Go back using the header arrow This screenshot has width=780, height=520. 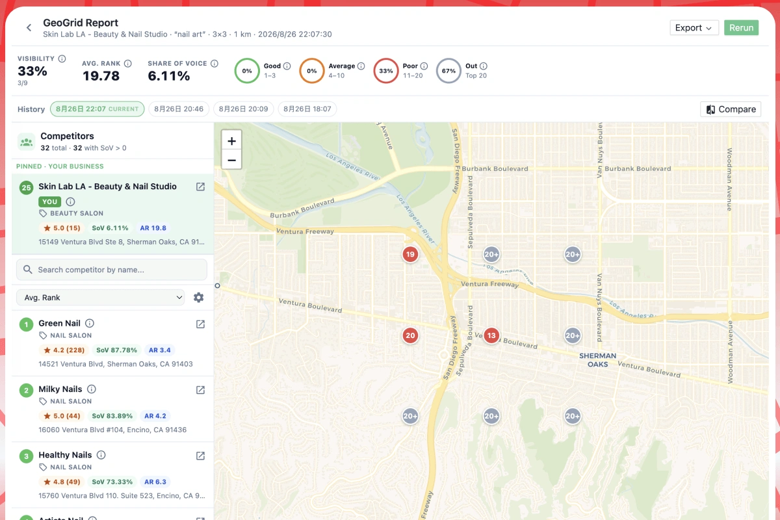point(29,28)
